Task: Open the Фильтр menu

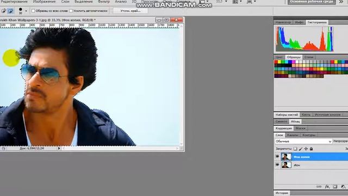Action: coord(104,2)
